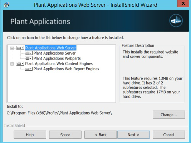Click the 'Feature Description' heading
Image resolution: width=191 pixels, height=143 pixels.
pos(138,46)
